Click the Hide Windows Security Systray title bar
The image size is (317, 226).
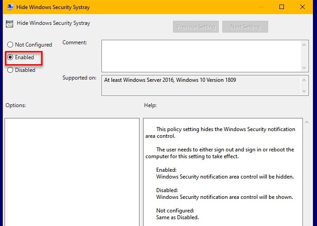pyautogui.click(x=136, y=7)
